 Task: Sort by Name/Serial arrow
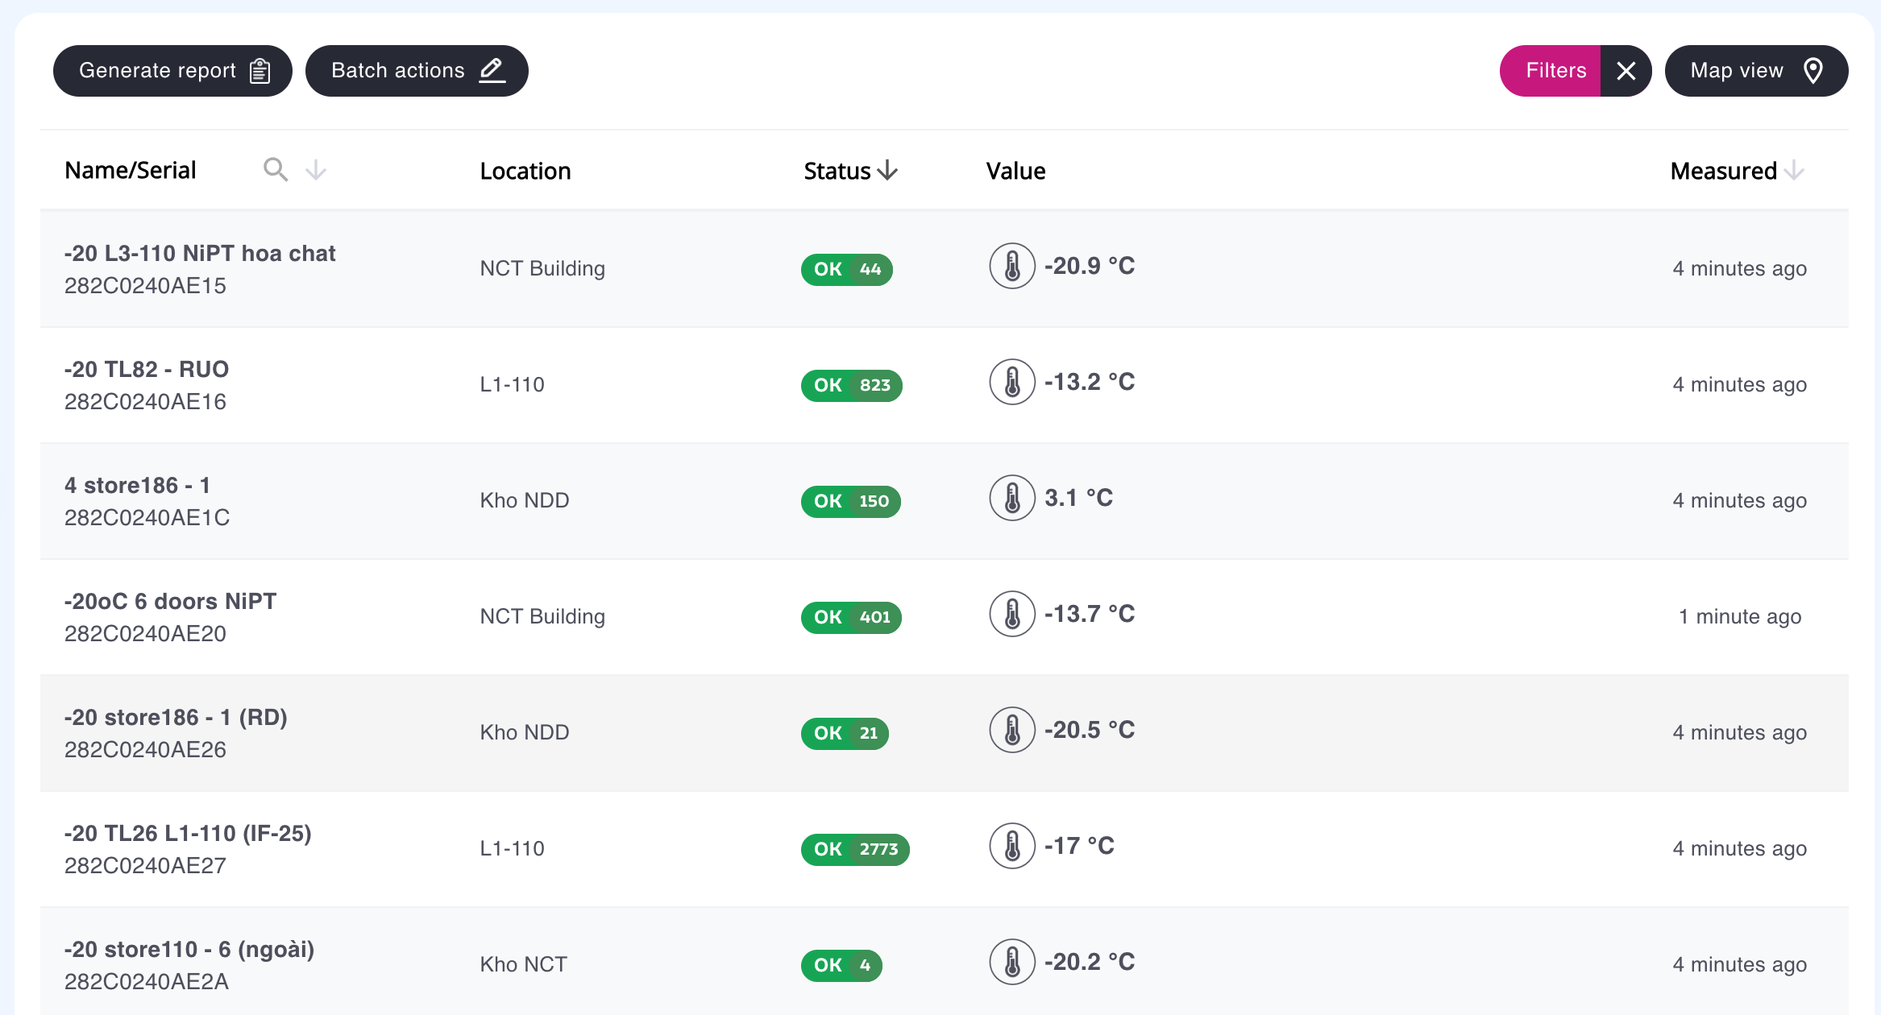coord(316,170)
